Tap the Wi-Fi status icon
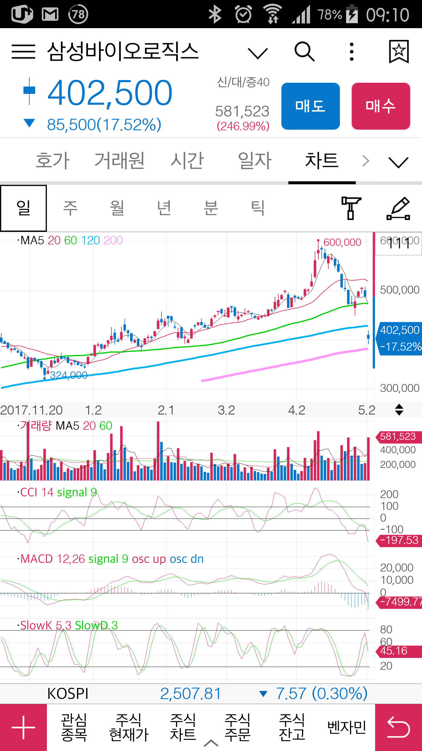Image resolution: width=422 pixels, height=751 pixels. point(273,14)
